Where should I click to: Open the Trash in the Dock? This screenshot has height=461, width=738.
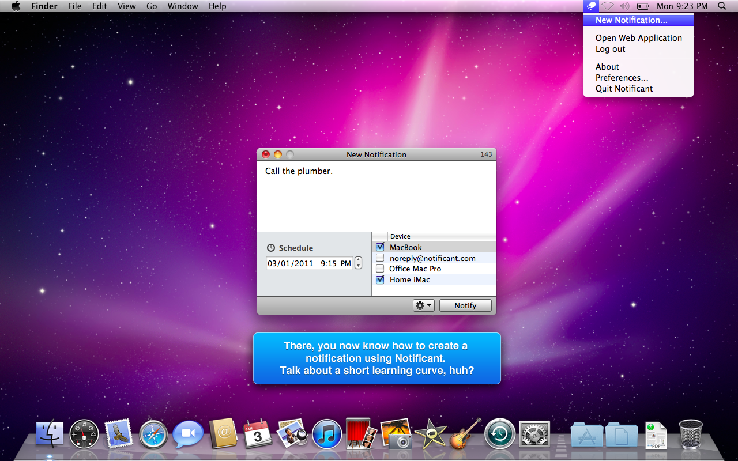pos(690,434)
